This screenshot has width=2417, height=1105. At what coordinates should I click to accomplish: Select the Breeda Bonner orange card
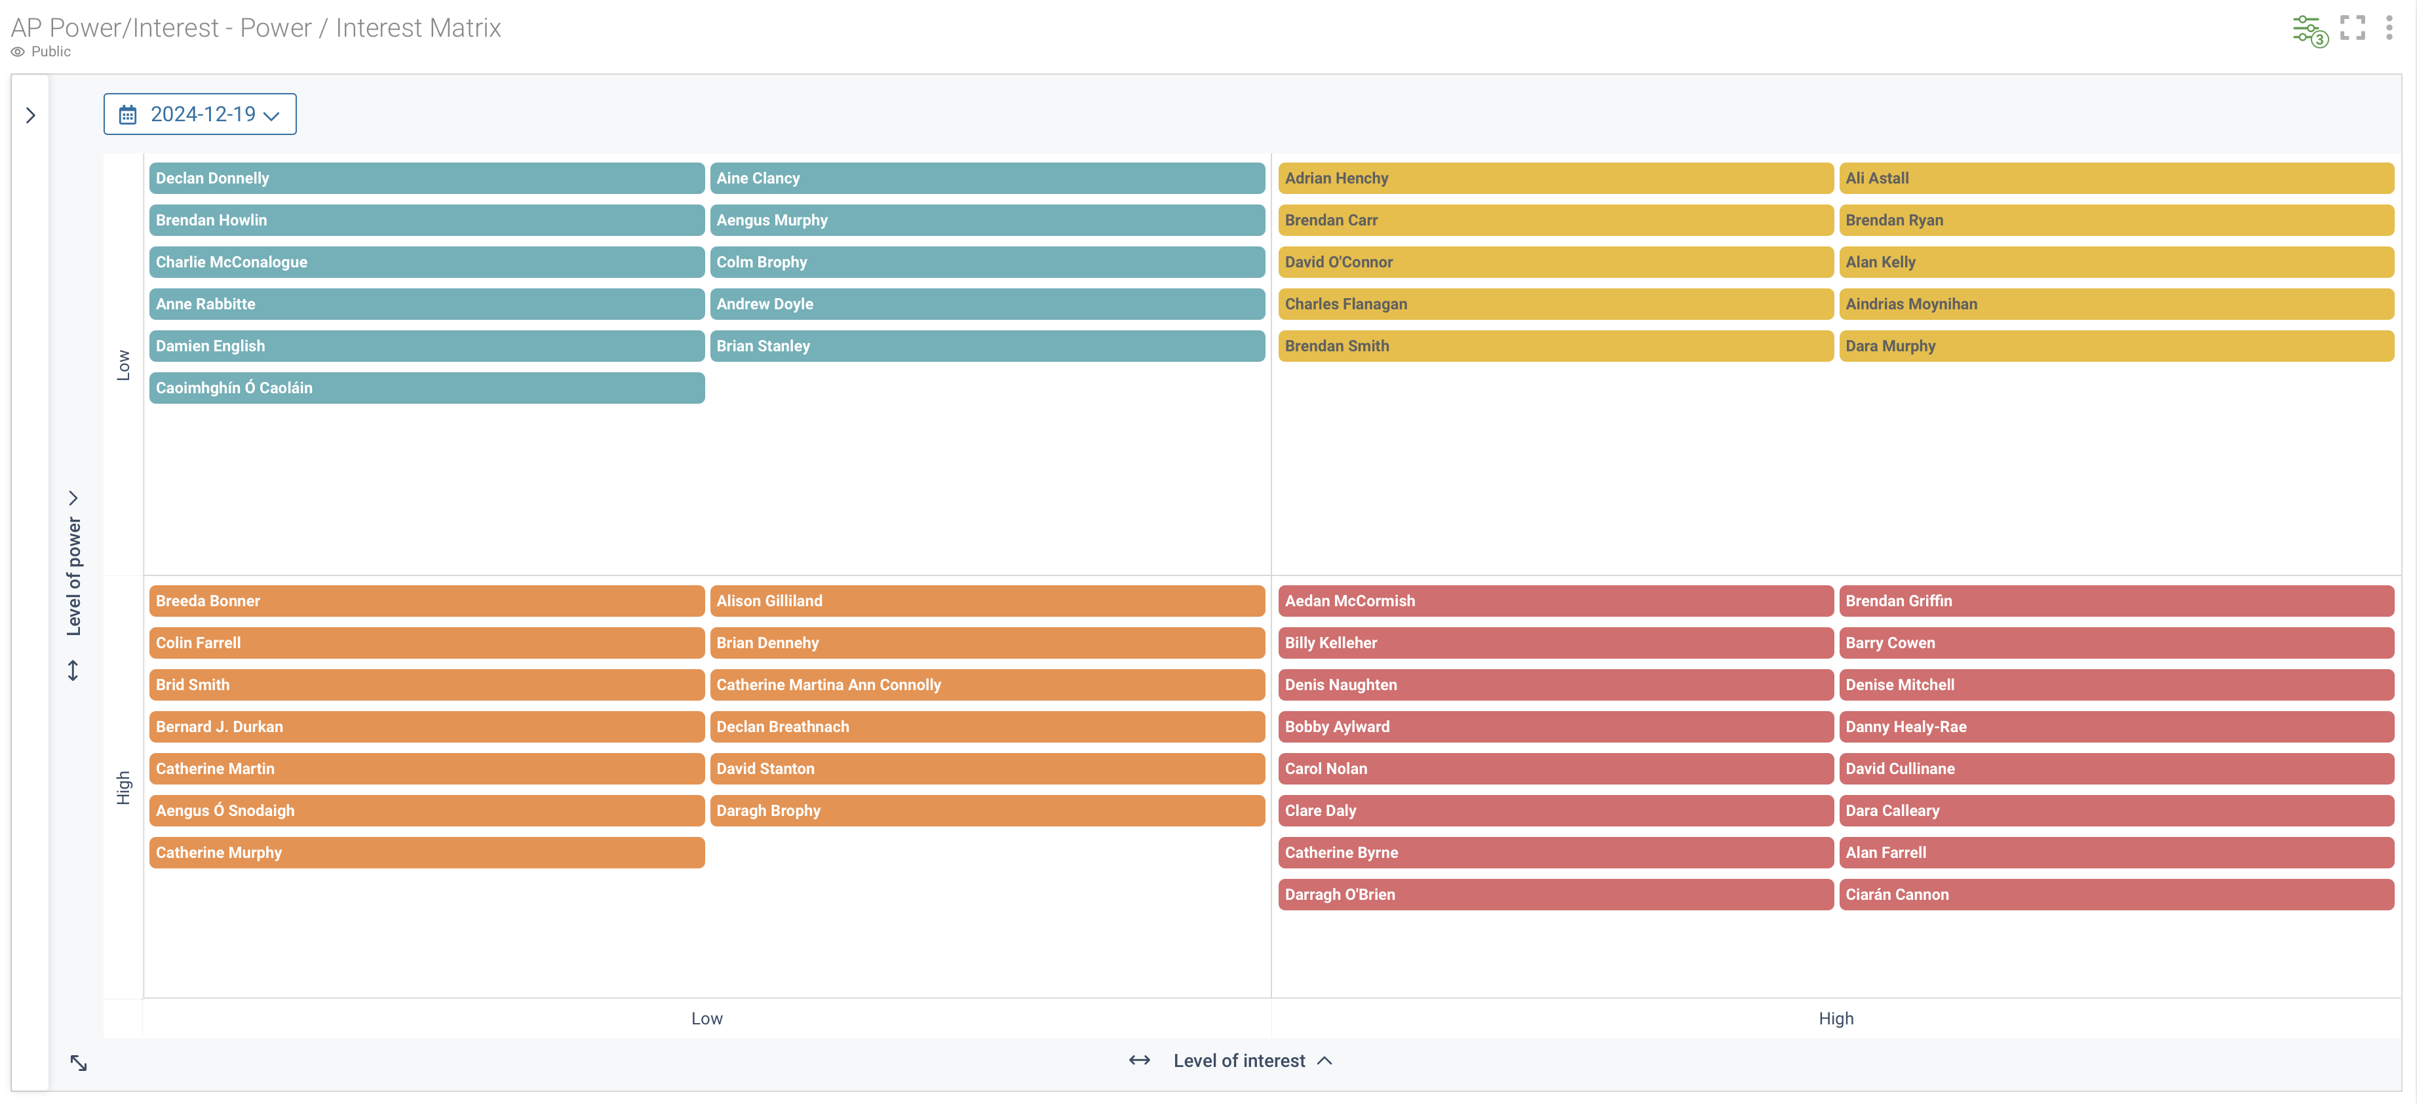[426, 601]
